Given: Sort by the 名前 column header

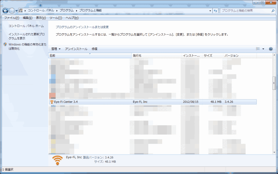Looking at the screenshot, I should pos(90,55).
